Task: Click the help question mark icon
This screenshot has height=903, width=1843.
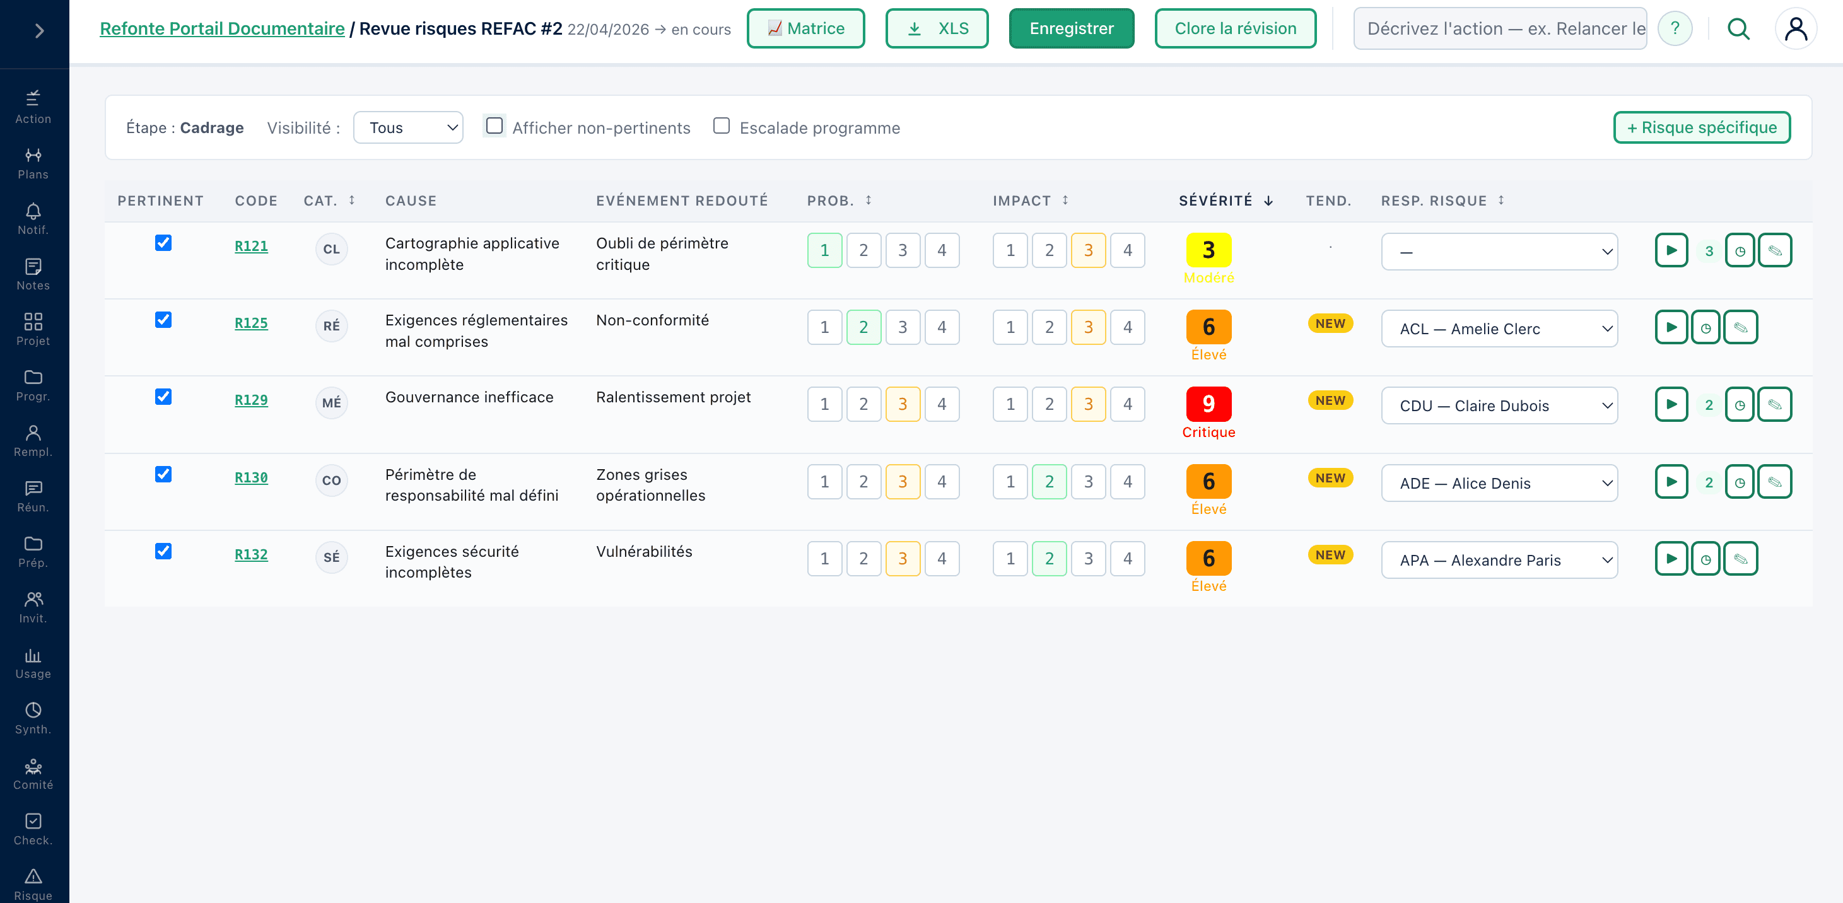Action: tap(1675, 28)
